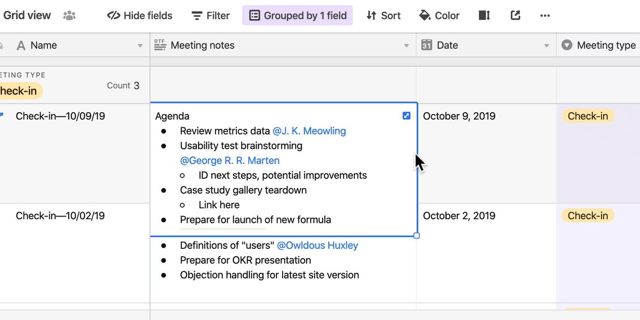The width and height of the screenshot is (640, 320).
Task: Click the share view export icon
Action: tap(515, 16)
